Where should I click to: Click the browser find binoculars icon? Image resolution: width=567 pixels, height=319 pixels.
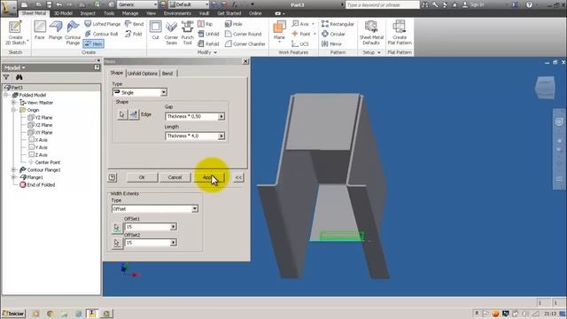pyautogui.click(x=19, y=77)
